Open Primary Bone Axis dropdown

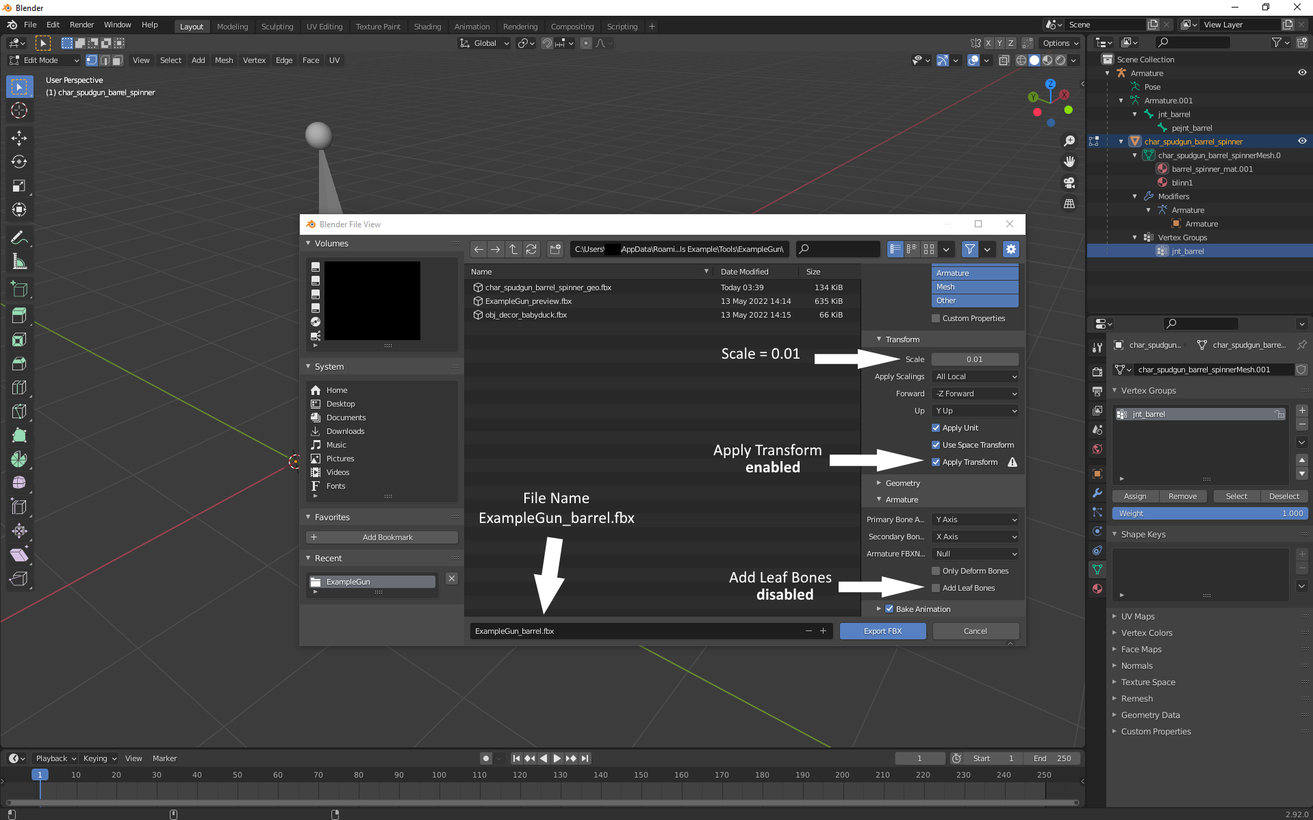tap(976, 520)
